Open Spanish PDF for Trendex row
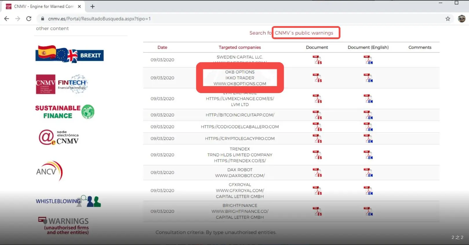The height and width of the screenshot is (245, 469). (317, 155)
